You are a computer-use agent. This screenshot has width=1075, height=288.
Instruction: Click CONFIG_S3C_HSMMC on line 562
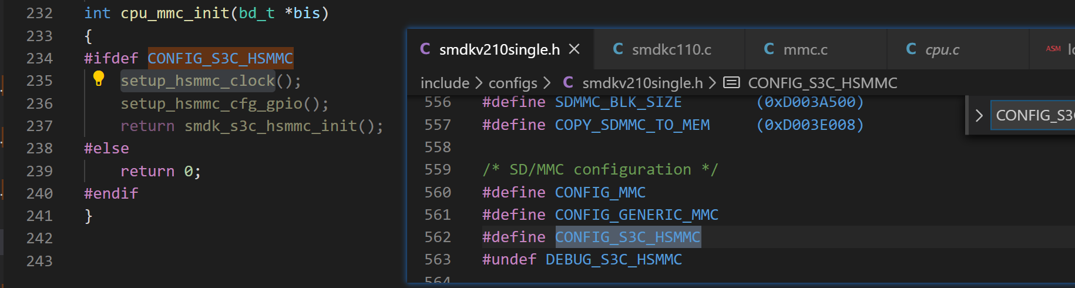(x=627, y=237)
